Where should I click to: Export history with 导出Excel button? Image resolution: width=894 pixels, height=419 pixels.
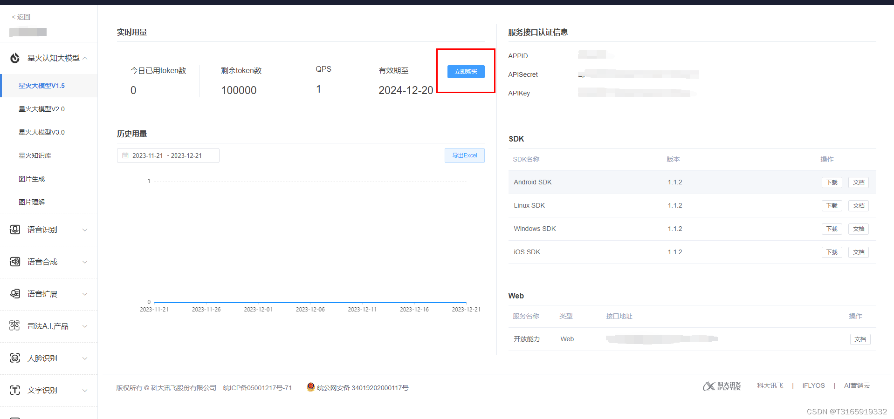465,155
